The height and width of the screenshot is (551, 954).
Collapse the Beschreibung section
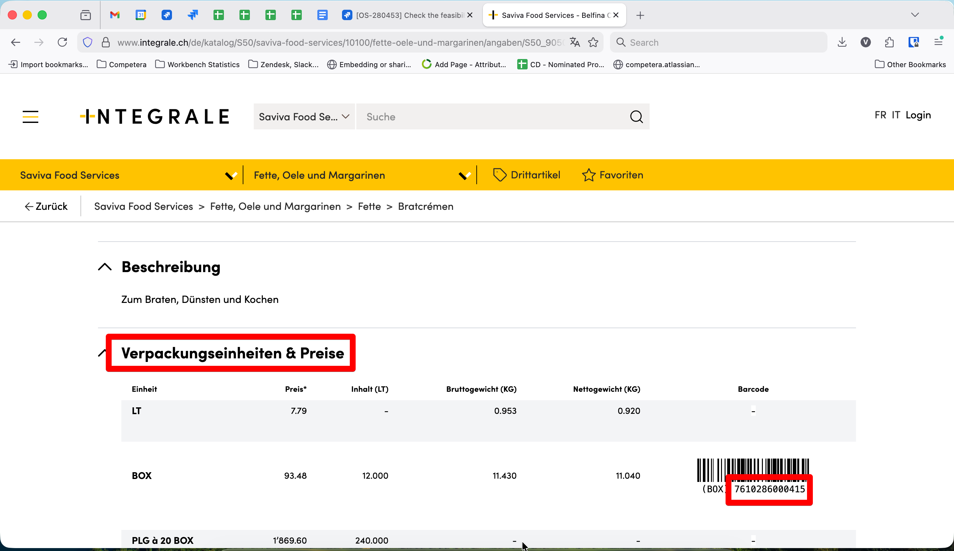click(x=105, y=267)
